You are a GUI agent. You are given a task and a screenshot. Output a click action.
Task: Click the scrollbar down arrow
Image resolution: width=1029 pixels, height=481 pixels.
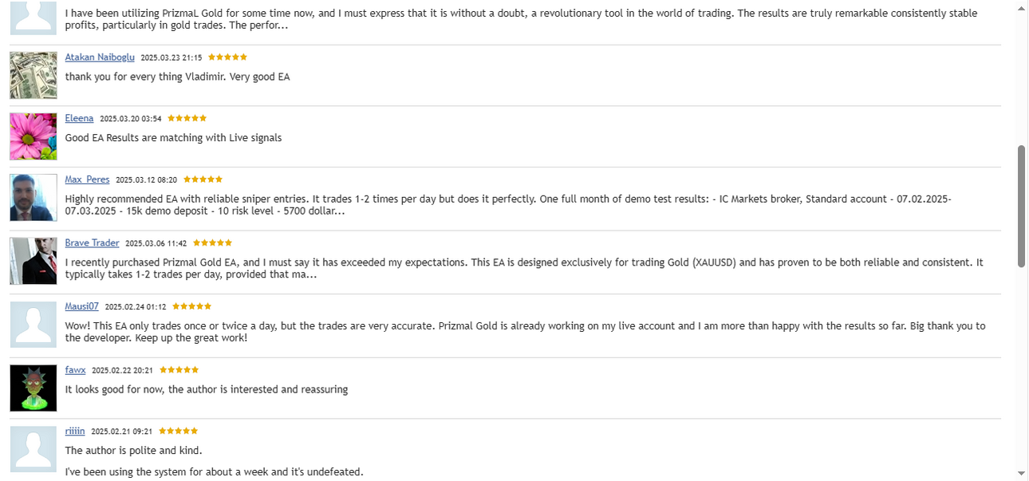pyautogui.click(x=1022, y=473)
